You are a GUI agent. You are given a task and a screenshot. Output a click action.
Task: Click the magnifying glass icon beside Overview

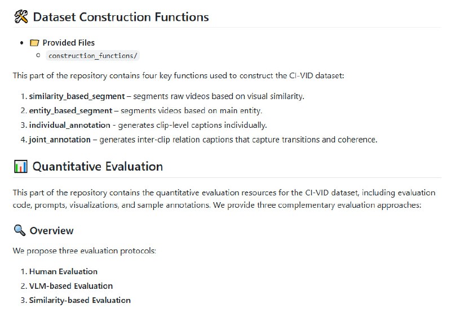tap(20, 230)
